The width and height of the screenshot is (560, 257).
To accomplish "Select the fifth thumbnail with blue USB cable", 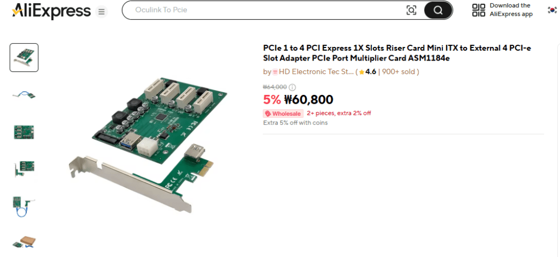I will click(24, 206).
